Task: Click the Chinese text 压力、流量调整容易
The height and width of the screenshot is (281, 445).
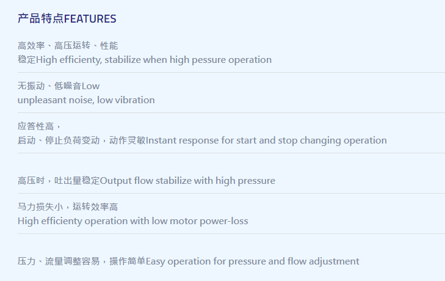Action: pos(59,261)
